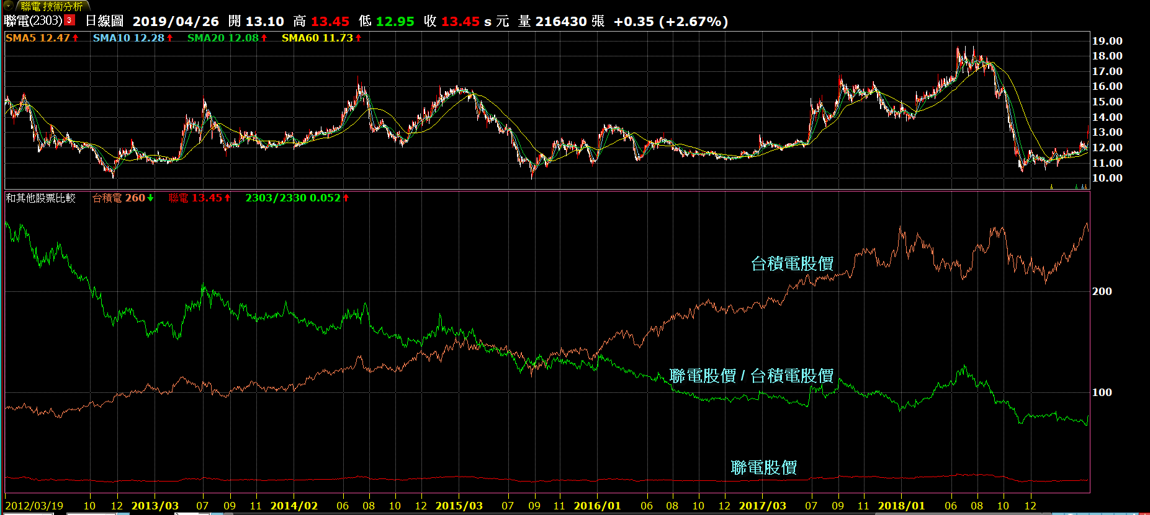This screenshot has height=515, width=1150.
Task: Click the 2303/2330 0.052 ratio legend
Action: (292, 198)
